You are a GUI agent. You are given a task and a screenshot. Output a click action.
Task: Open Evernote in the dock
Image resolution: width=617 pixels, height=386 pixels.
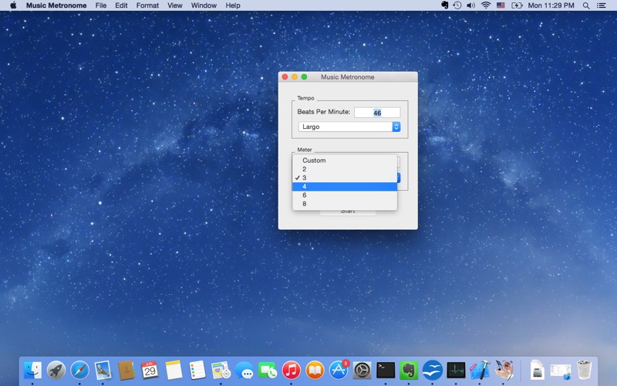coord(409,371)
